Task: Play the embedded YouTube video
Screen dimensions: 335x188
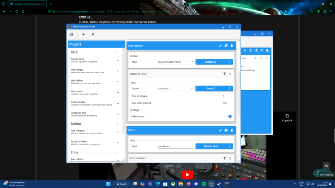Action: (188, 175)
